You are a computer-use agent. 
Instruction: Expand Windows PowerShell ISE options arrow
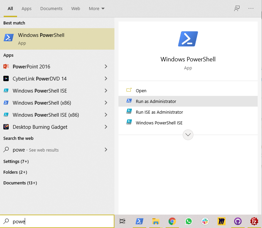[106, 91]
